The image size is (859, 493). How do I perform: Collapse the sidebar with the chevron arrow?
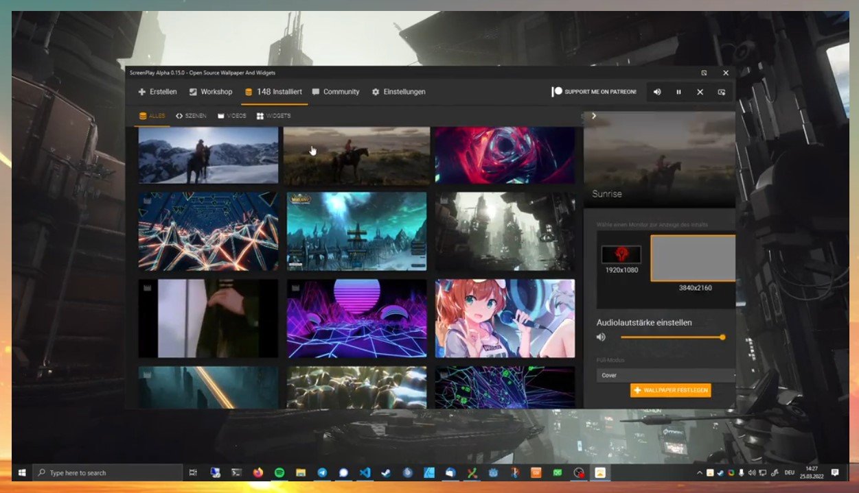[594, 116]
